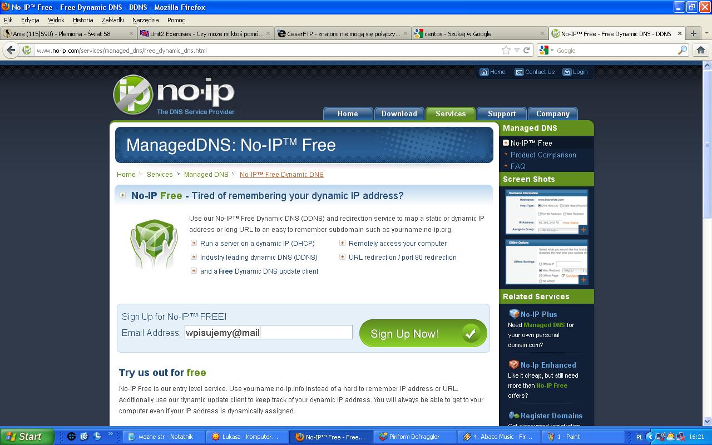Close the centos Google search tab

tap(542, 33)
